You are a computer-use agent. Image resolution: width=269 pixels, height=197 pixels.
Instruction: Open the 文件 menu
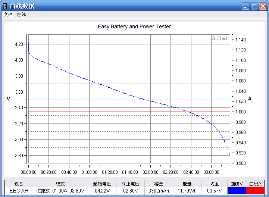(8, 15)
